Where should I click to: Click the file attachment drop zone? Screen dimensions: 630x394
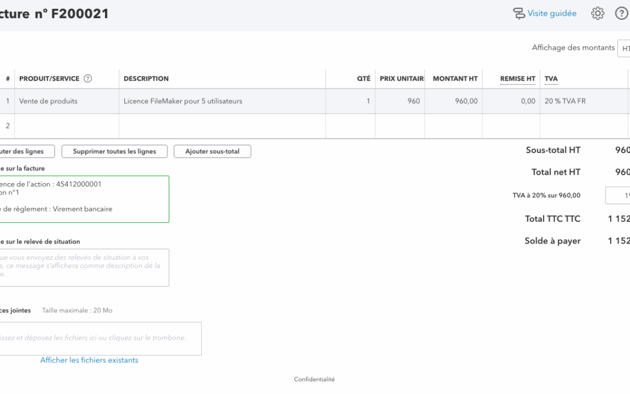coord(99,339)
